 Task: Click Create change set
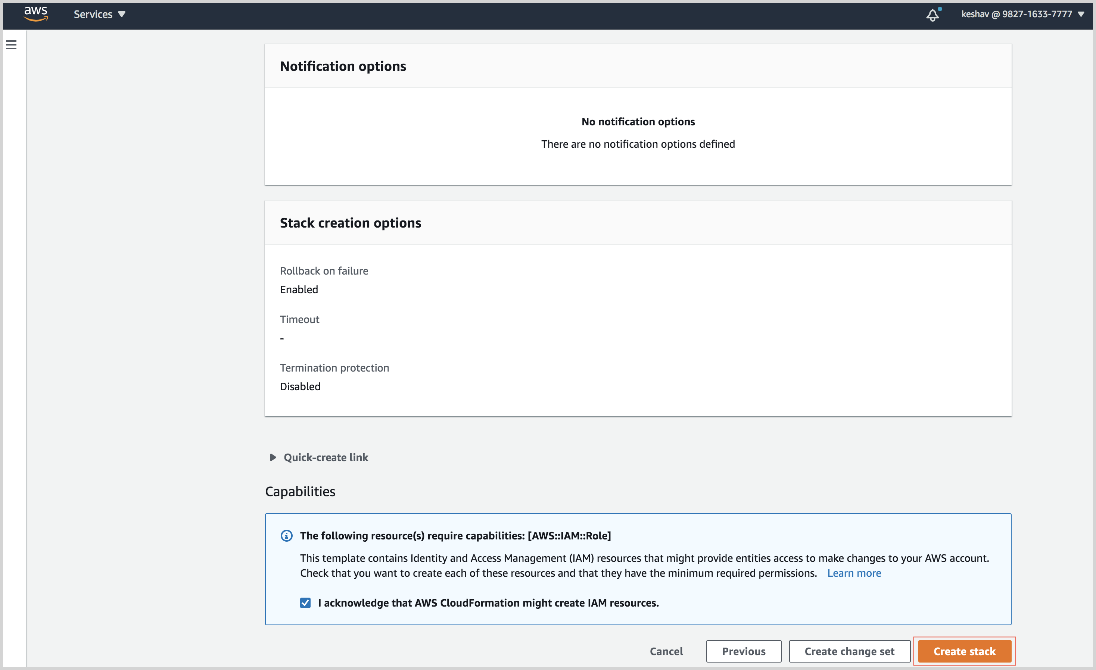(x=849, y=651)
